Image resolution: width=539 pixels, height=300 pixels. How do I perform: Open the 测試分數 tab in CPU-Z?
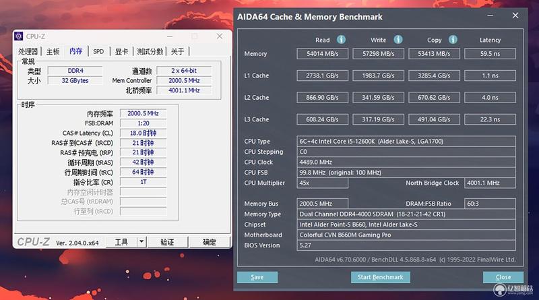150,52
